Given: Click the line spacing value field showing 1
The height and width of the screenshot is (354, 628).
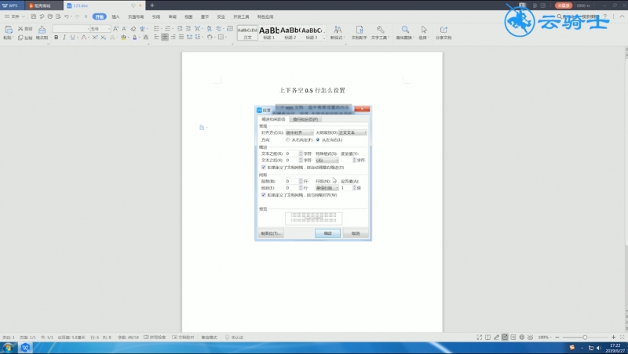Looking at the screenshot, I should click(346, 188).
